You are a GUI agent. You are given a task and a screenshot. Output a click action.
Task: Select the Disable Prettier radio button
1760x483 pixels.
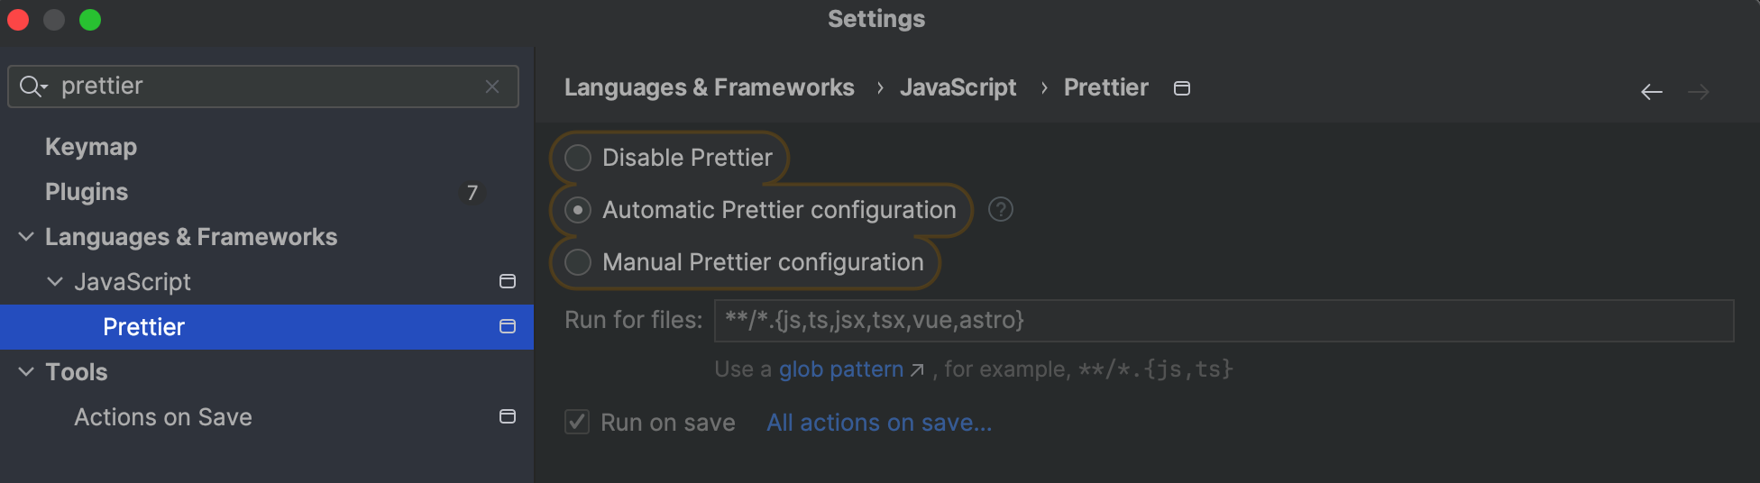(x=578, y=158)
